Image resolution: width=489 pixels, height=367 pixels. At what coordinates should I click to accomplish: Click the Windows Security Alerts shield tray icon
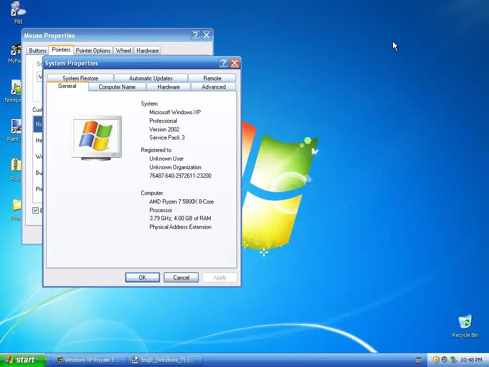pyautogui.click(x=436, y=360)
